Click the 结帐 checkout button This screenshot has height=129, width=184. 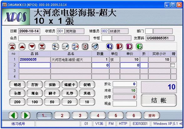pos(159,100)
